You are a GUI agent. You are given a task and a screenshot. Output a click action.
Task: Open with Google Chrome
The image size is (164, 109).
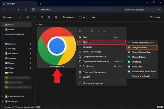(x=142, y=47)
